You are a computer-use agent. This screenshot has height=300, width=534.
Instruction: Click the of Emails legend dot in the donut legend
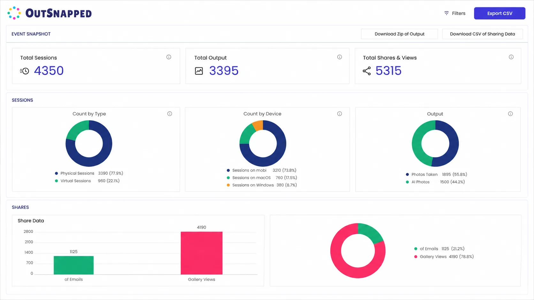[416, 249]
